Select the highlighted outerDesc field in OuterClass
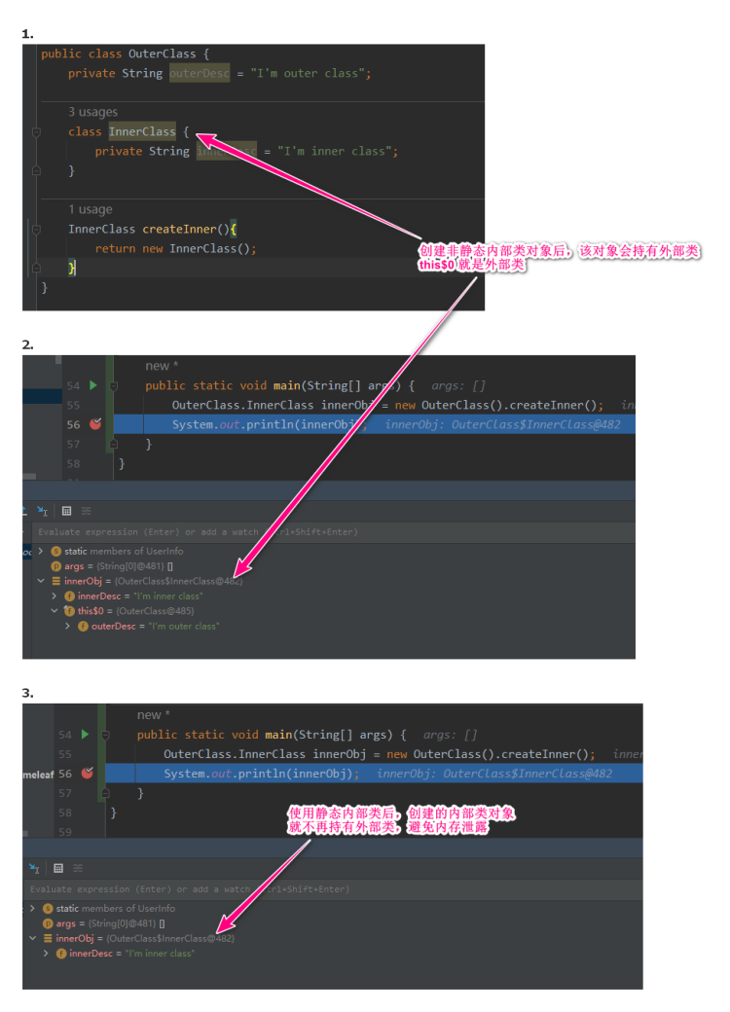The width and height of the screenshot is (730, 1012). (200, 73)
